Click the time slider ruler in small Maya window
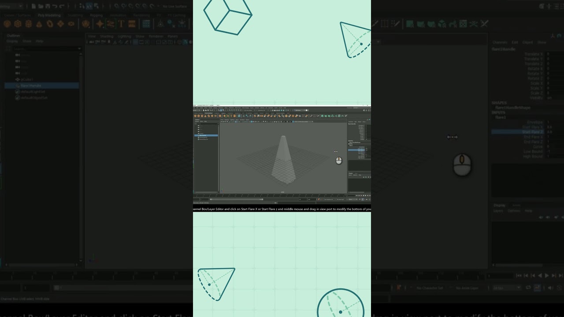This screenshot has height=317, width=564. tap(269, 195)
